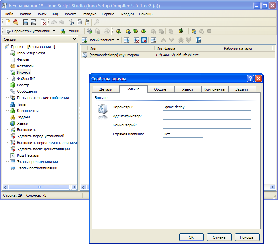The height and width of the screenshot is (244, 278).
Task: Click the Save (floppy disk) toolbar icon
Action: [x=25, y=22]
